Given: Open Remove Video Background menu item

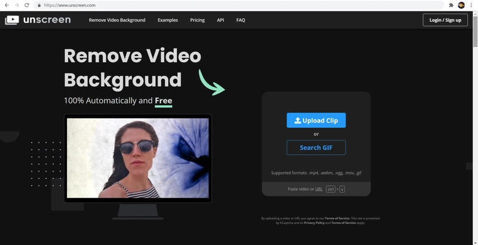Looking at the screenshot, I should [x=117, y=20].
